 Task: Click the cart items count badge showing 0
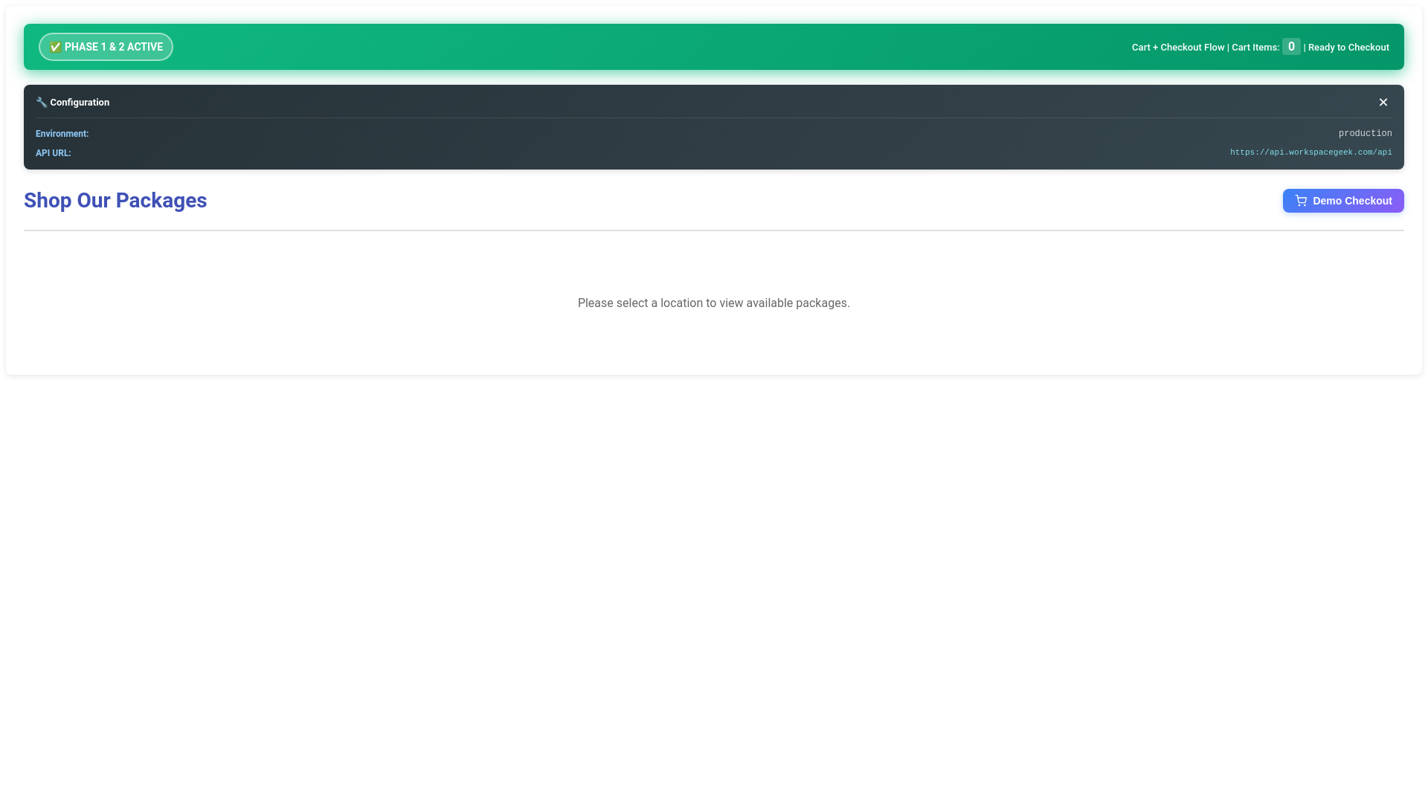click(x=1291, y=46)
